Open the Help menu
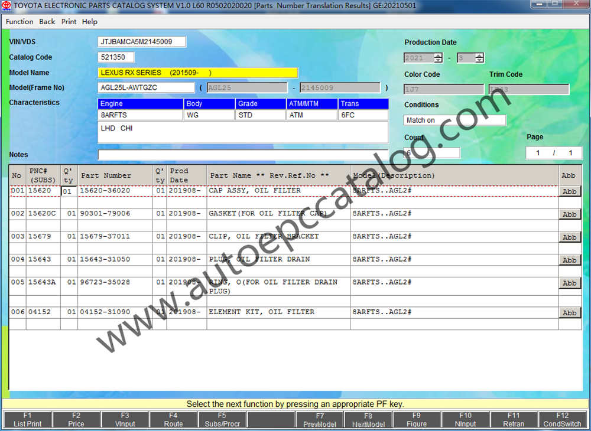This screenshot has width=591, height=431. click(x=90, y=22)
